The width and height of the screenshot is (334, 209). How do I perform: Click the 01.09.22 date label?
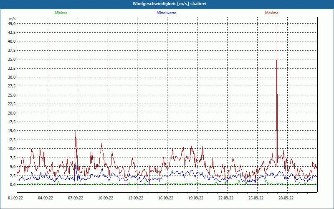coord(15,198)
